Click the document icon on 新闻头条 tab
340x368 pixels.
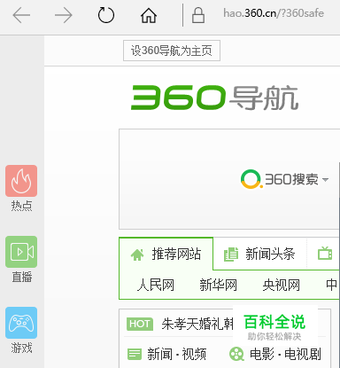231,254
